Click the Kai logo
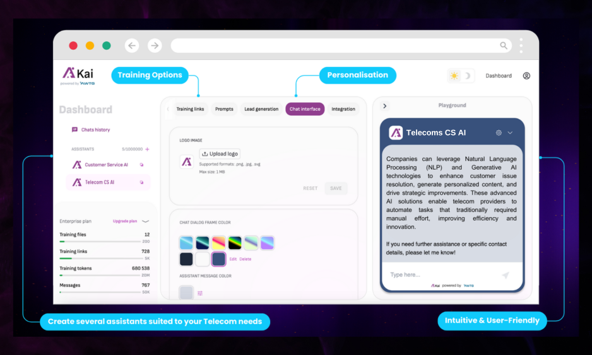Screen dimensions: 592x355 [78, 76]
